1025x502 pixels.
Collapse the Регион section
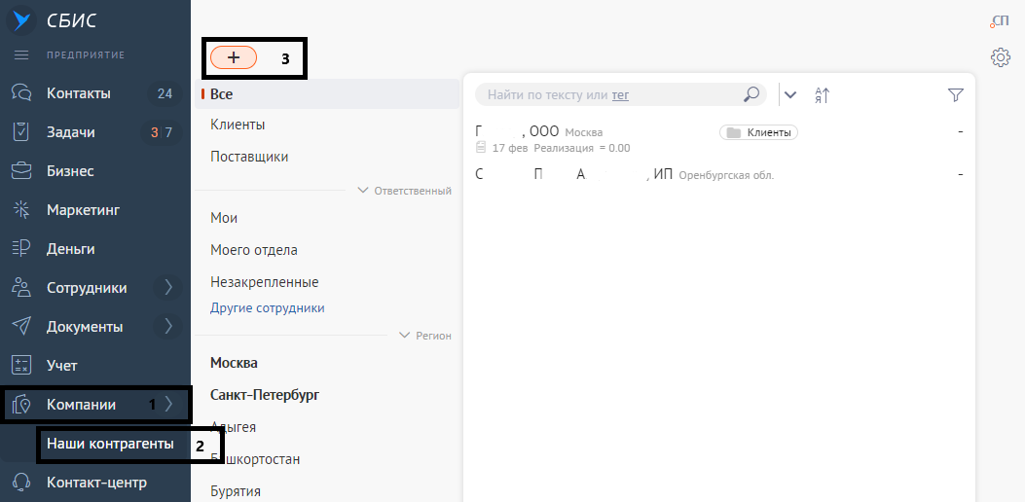(425, 336)
